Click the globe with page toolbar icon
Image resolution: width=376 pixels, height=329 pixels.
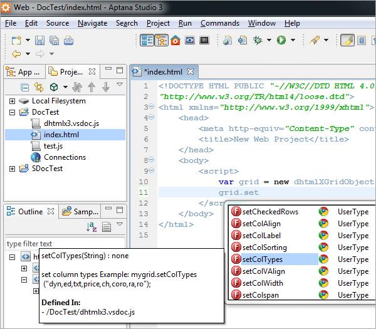click(x=227, y=40)
